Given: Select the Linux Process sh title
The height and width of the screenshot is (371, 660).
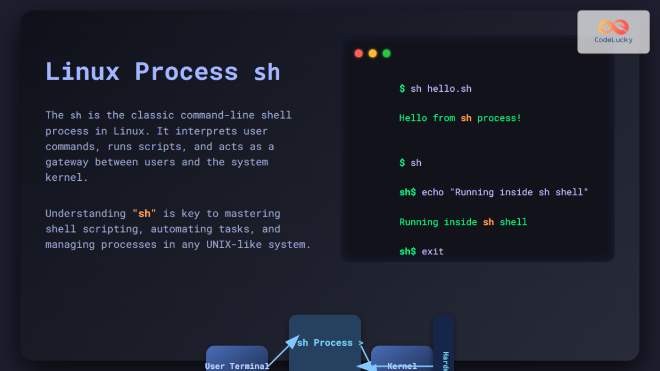Looking at the screenshot, I should [x=162, y=71].
